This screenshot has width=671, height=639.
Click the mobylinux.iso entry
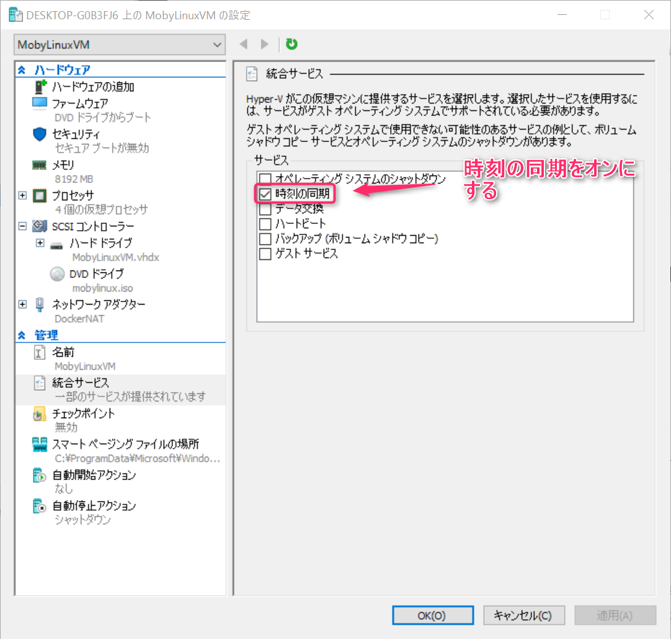pyautogui.click(x=102, y=288)
